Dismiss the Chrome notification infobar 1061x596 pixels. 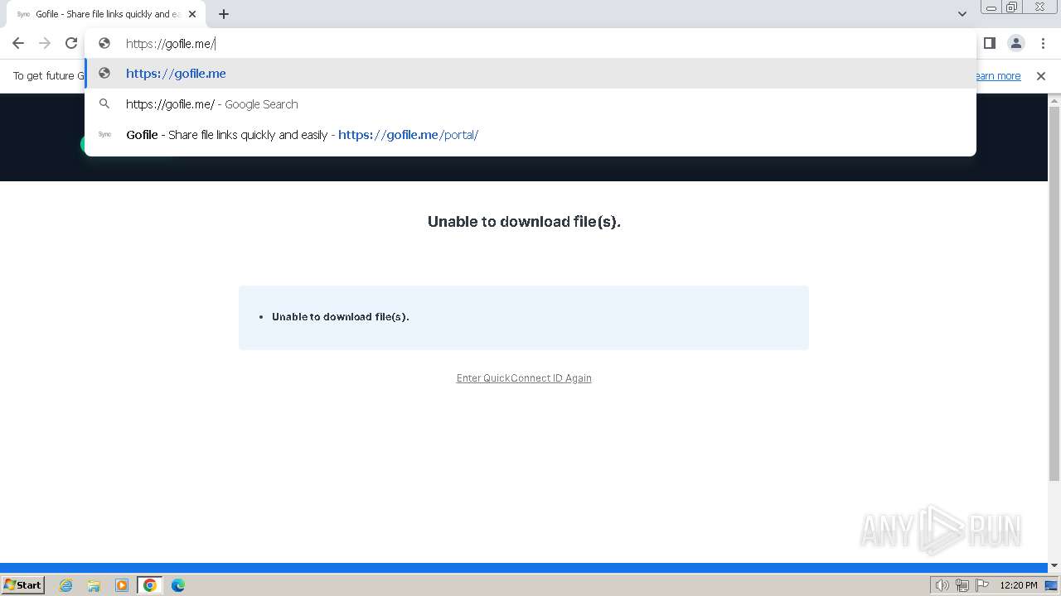pyautogui.click(x=1041, y=76)
